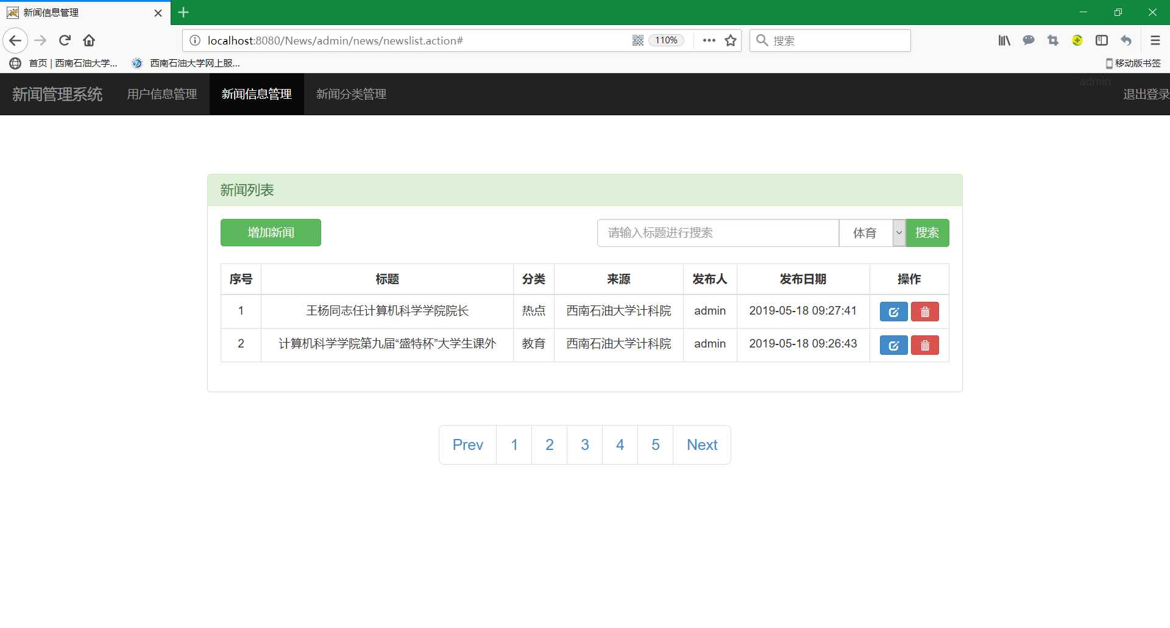This screenshot has height=628, width=1170.
Task: Click the Prev pagination link
Action: (x=467, y=445)
